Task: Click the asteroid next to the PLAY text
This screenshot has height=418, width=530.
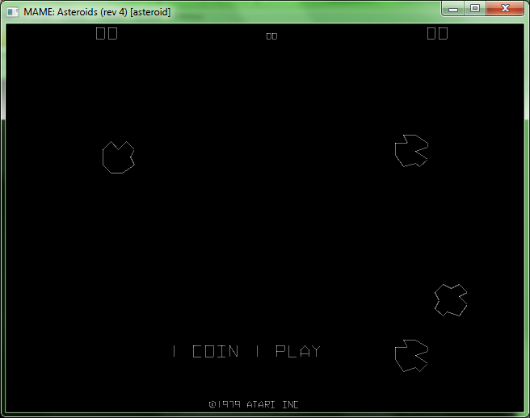Action: (411, 356)
